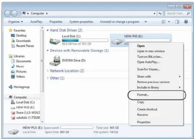Click the Properties toolbar button
Viewport: 194px width, 139px height.
pyautogui.click(x=56, y=22)
